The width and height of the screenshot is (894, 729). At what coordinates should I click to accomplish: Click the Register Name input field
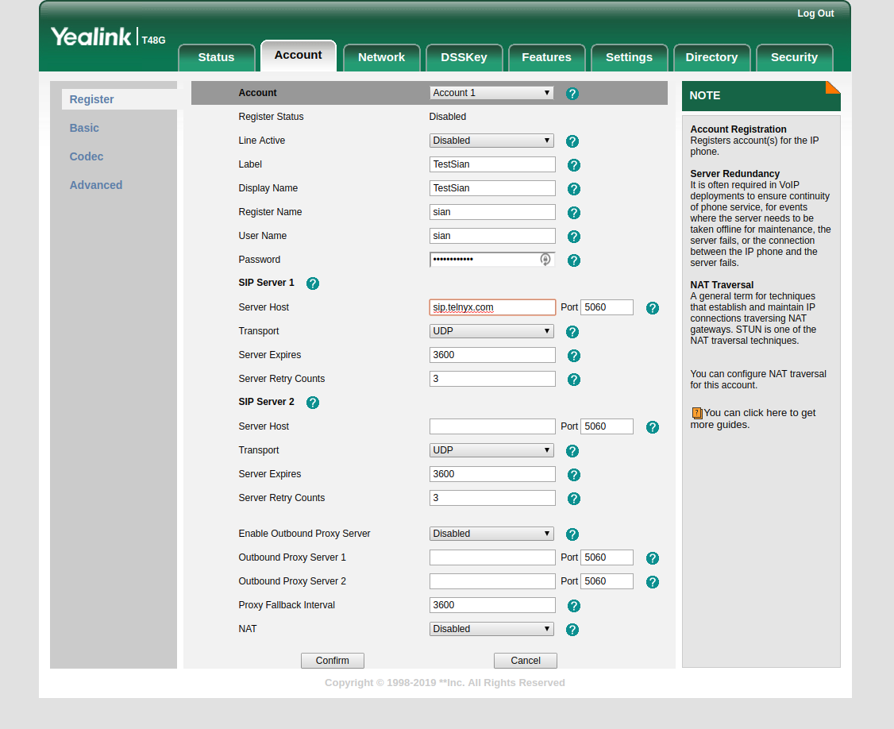coord(492,212)
